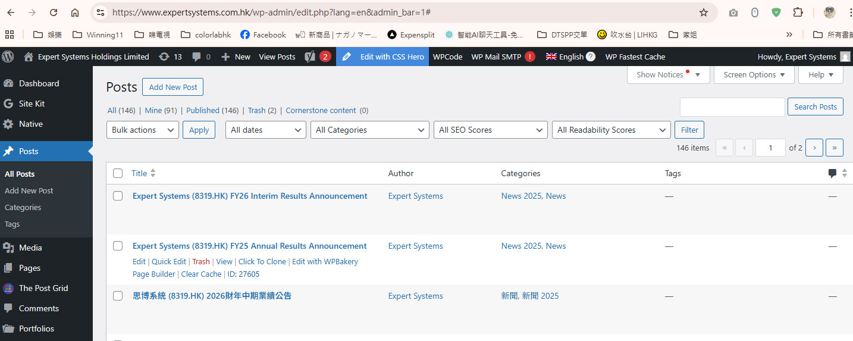Select the FY25 Annual Results post checkbox
This screenshot has height=341, width=853.
(x=118, y=246)
